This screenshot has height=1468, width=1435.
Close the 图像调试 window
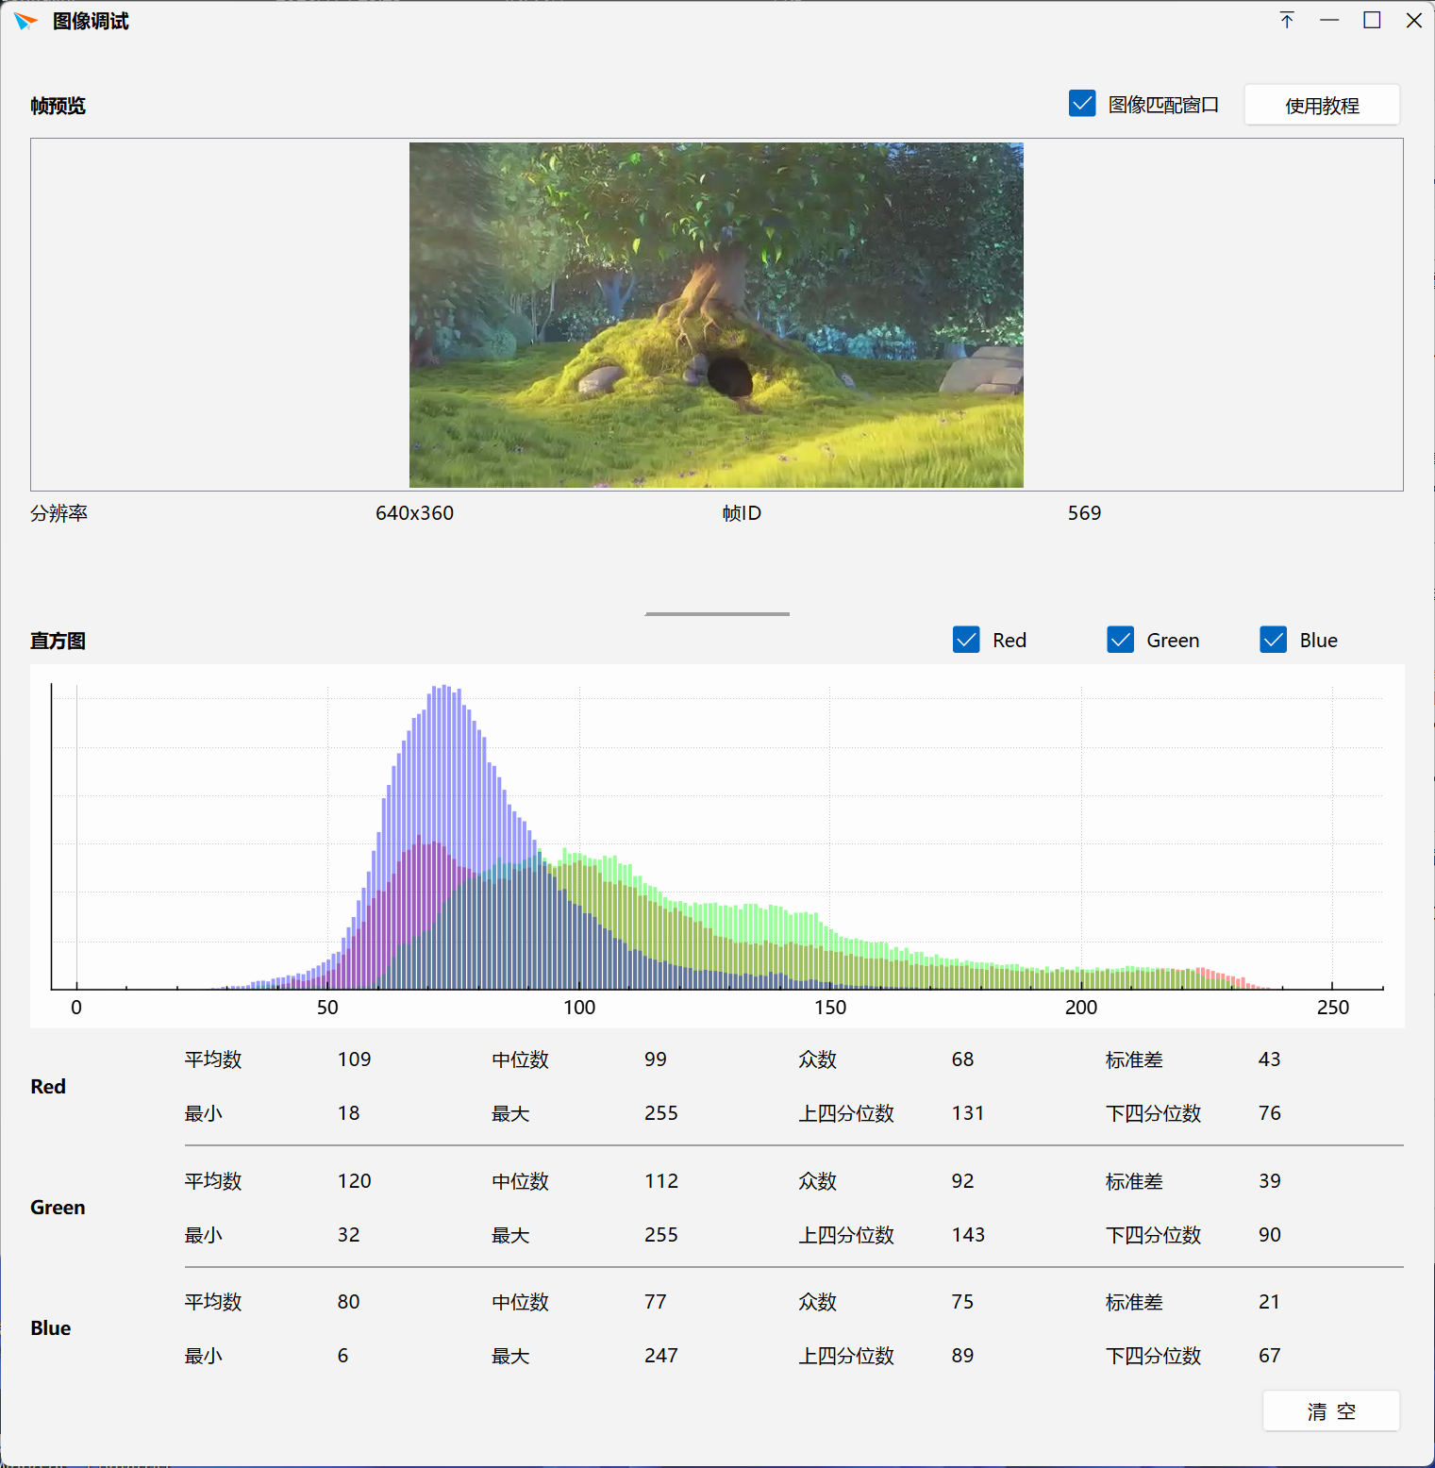(1414, 21)
